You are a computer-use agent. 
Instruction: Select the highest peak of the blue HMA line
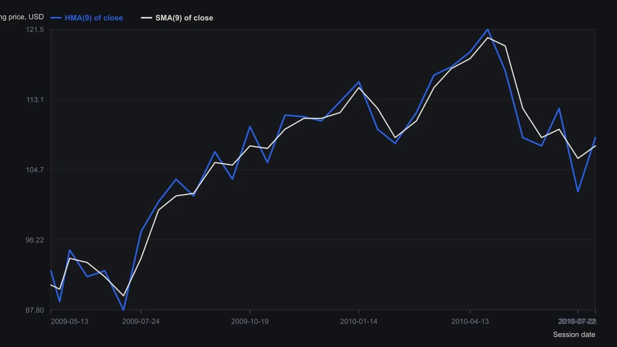click(488, 29)
